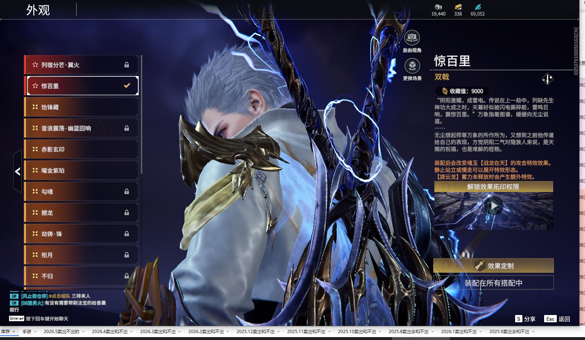This screenshot has width=585, height=340.
Task: Open the 2025.11卖出和不出 tab dropdown arrow
Action: point(329,332)
